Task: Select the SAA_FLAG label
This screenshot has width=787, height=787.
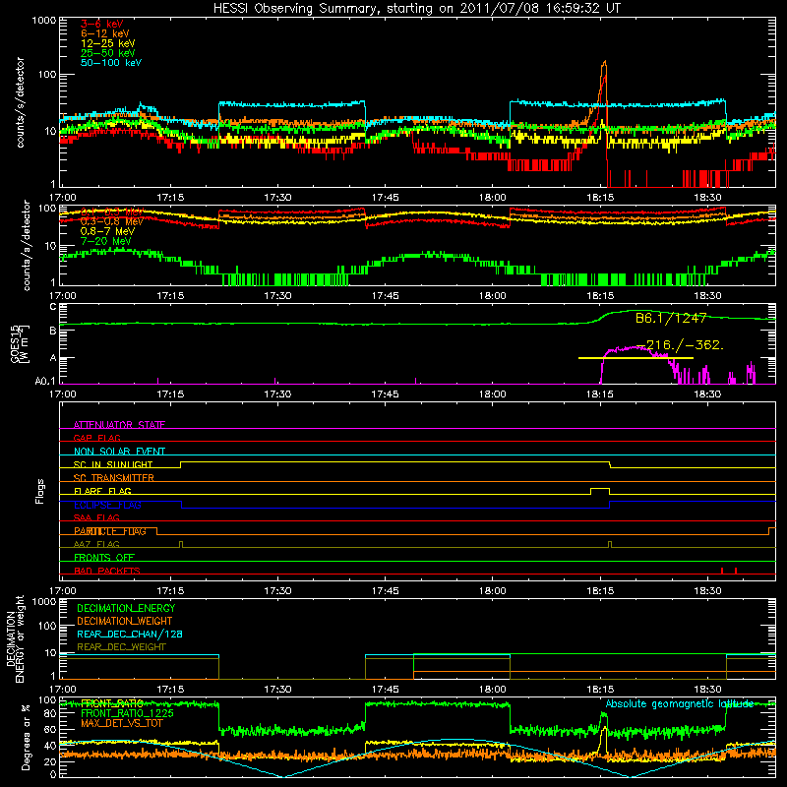Action: pyautogui.click(x=96, y=517)
